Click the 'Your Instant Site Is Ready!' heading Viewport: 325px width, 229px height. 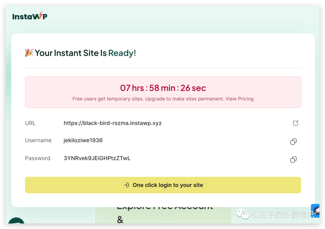click(x=85, y=53)
